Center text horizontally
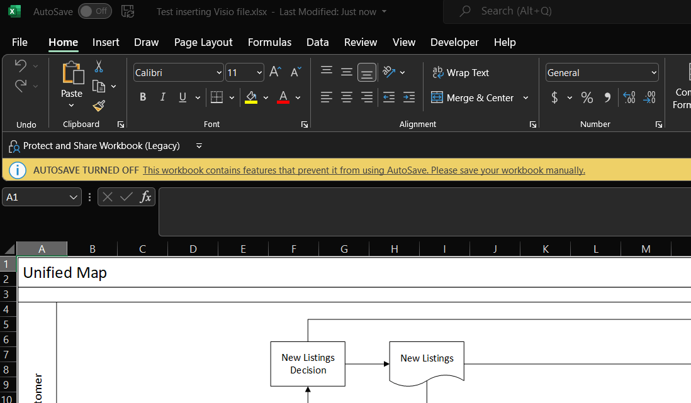The height and width of the screenshot is (403, 691). 347,97
